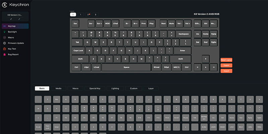Select the LCmd key on the keyboard layout
Screen dimensions: 268x134
[x=96, y=67]
